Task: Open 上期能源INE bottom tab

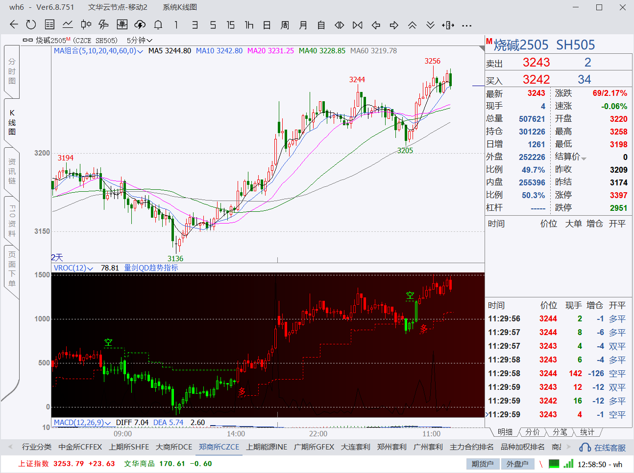Action: point(267,447)
